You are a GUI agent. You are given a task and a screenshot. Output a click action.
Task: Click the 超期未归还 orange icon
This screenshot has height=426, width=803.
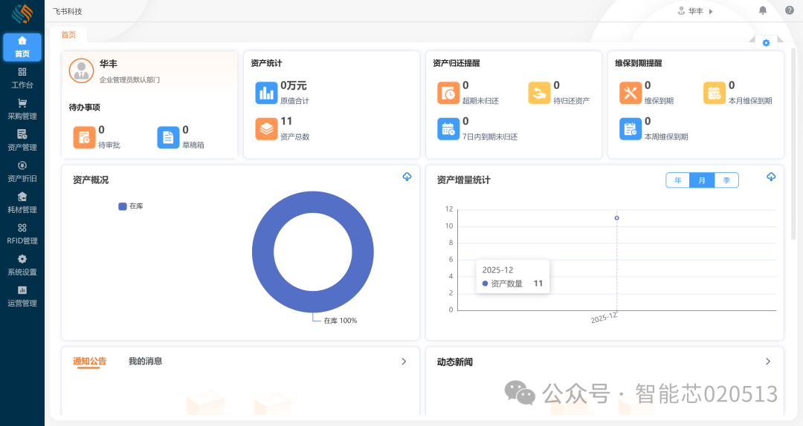pyautogui.click(x=448, y=93)
